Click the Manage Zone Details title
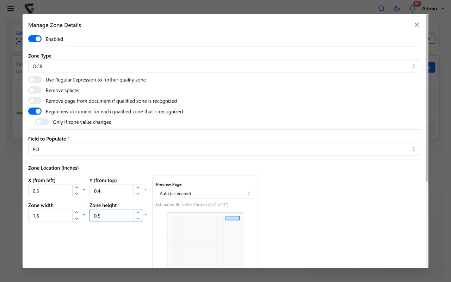 [x=55, y=25]
